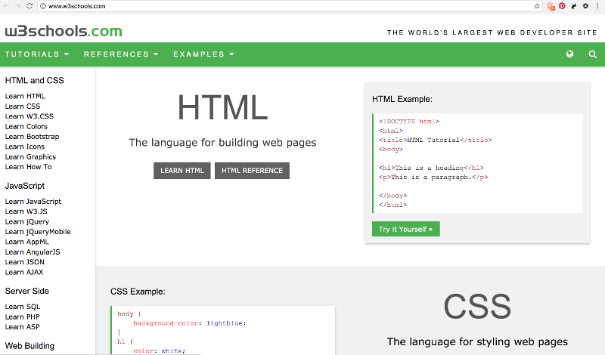Open the Learn AngularJS sidebar link
Image resolution: width=605 pixels, height=355 pixels.
[33, 252]
